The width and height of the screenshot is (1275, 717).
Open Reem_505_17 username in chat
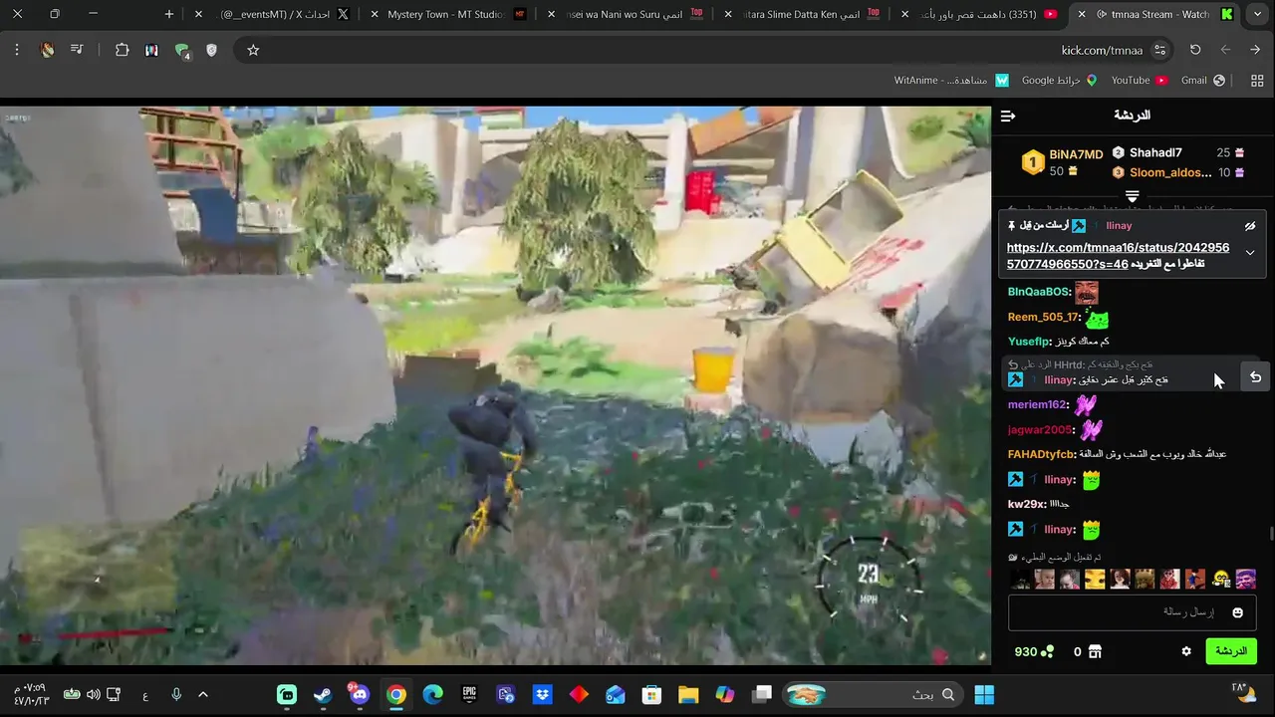tap(1044, 317)
